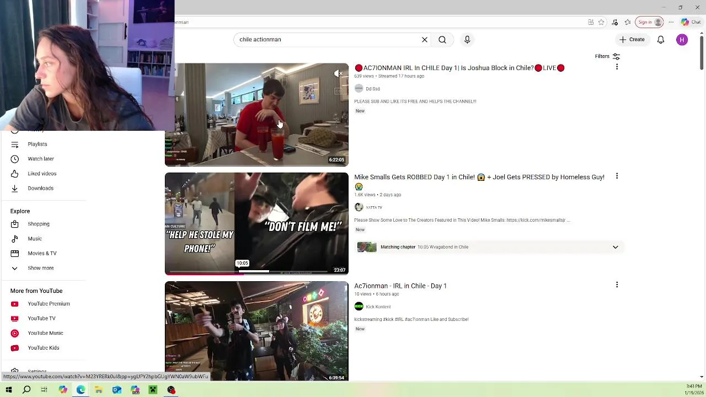Open more options for Ac7ionman IRL in Chile video
This screenshot has height=397, width=706.
617,285
